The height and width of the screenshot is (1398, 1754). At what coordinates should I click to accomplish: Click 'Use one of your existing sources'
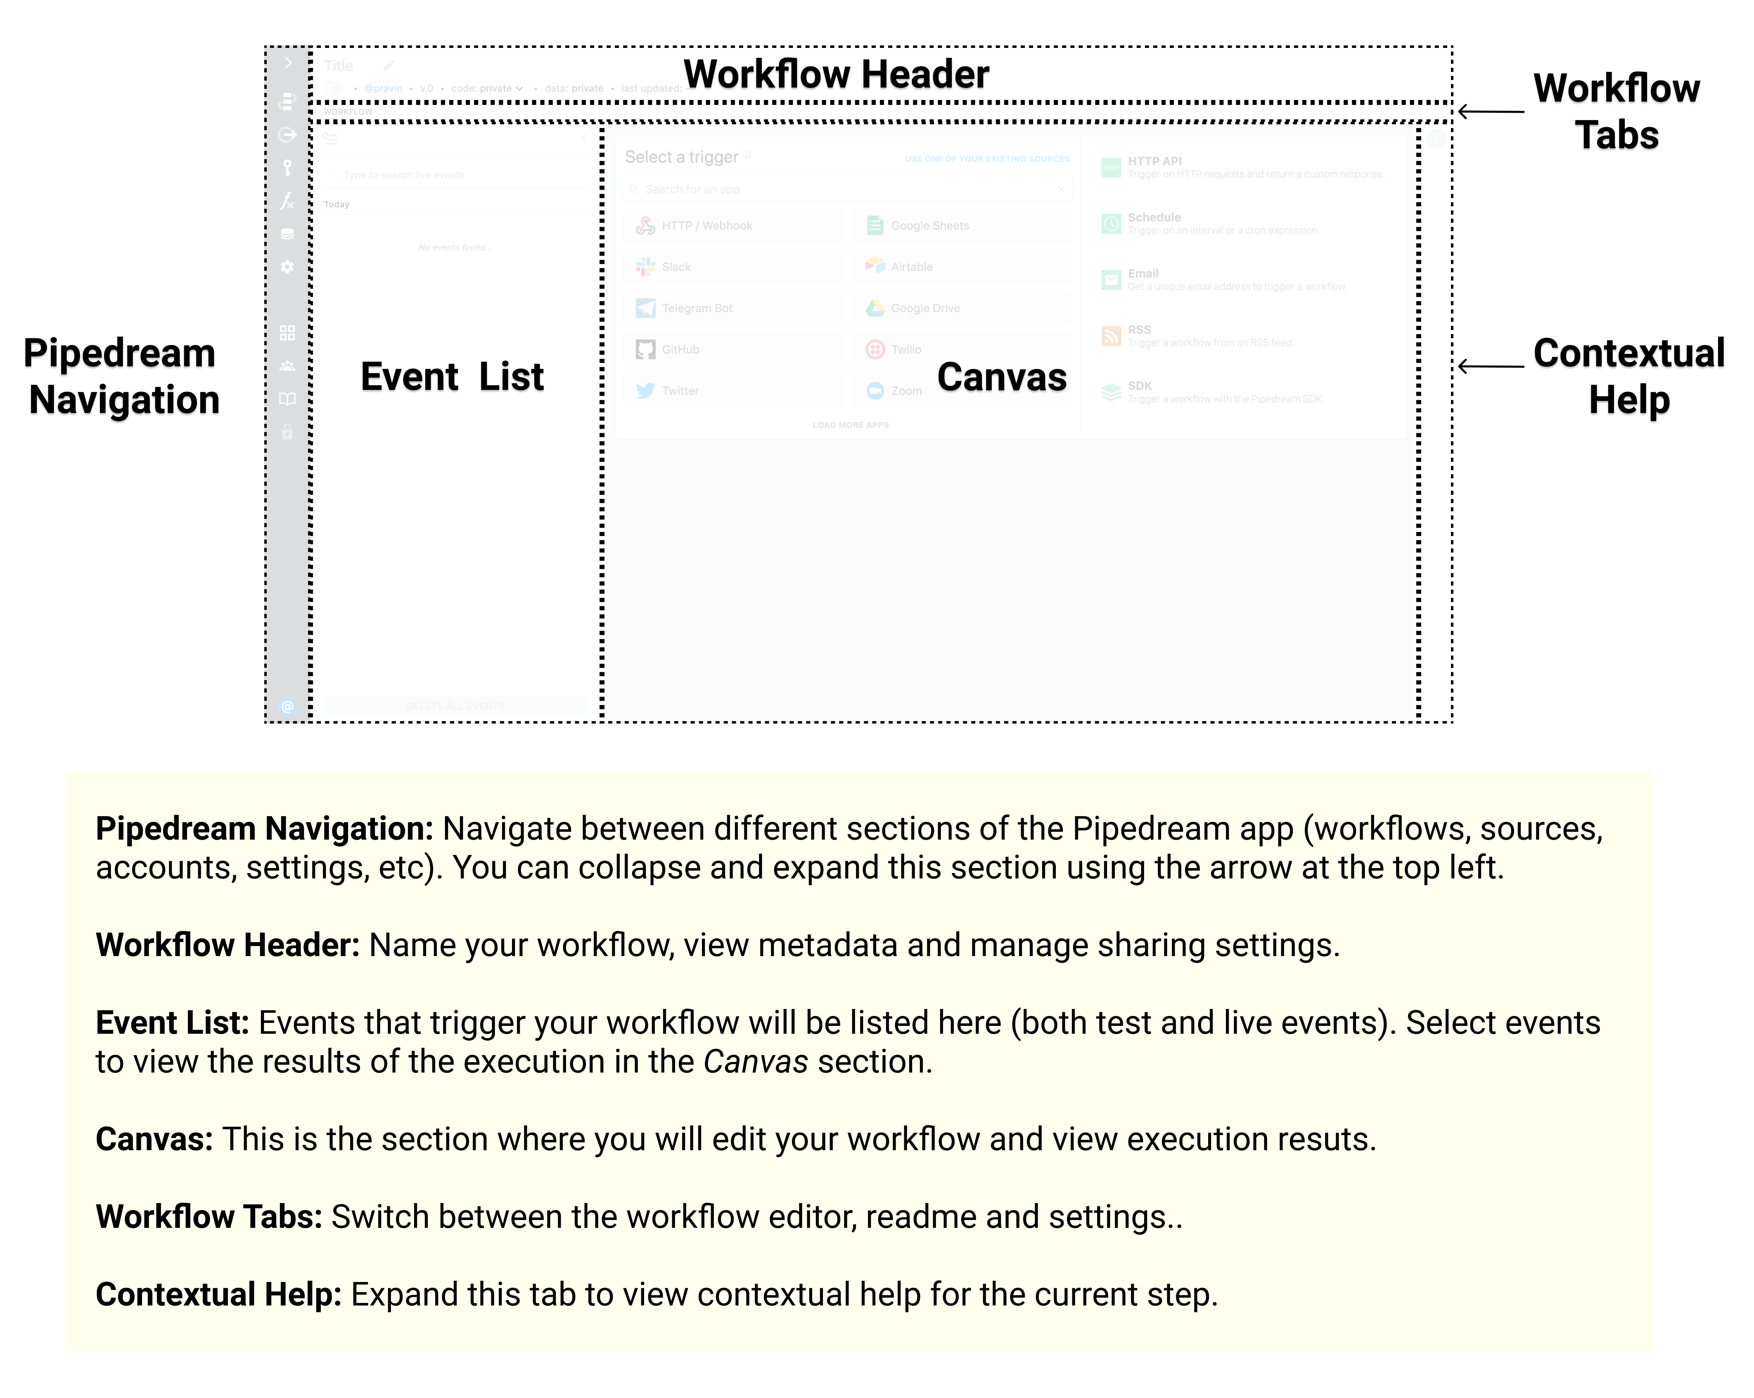(987, 159)
